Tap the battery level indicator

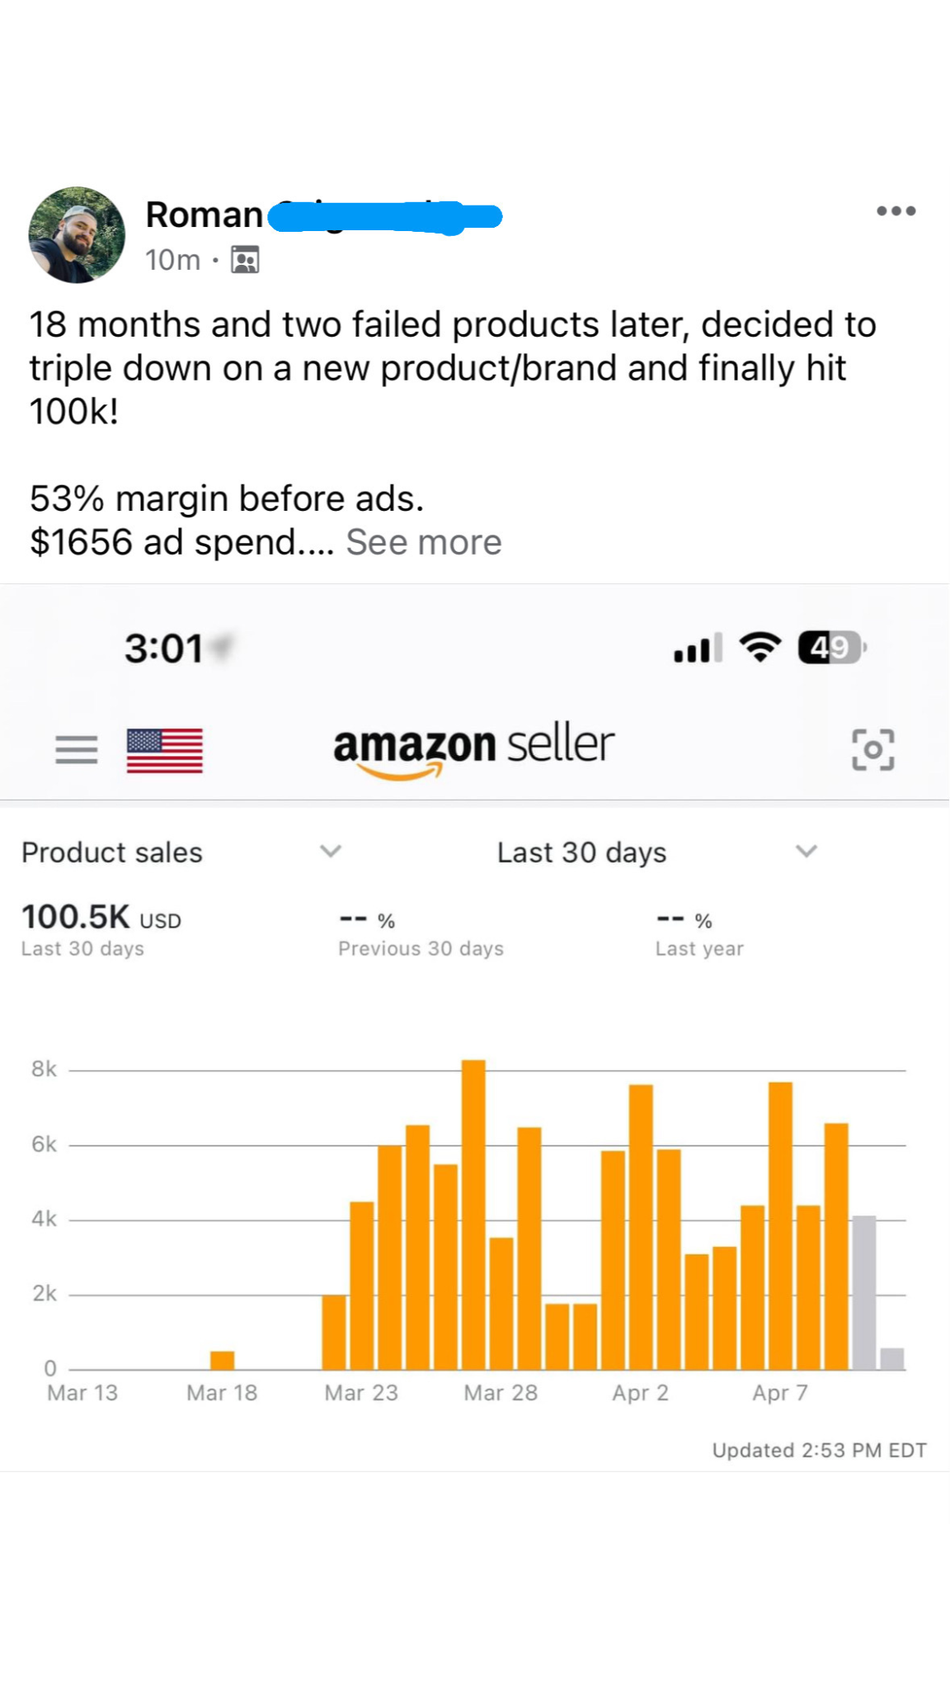coord(830,647)
